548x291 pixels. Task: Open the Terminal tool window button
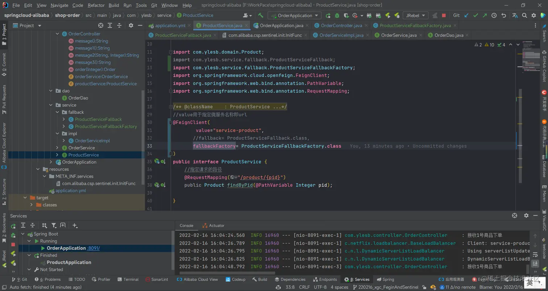point(128,279)
